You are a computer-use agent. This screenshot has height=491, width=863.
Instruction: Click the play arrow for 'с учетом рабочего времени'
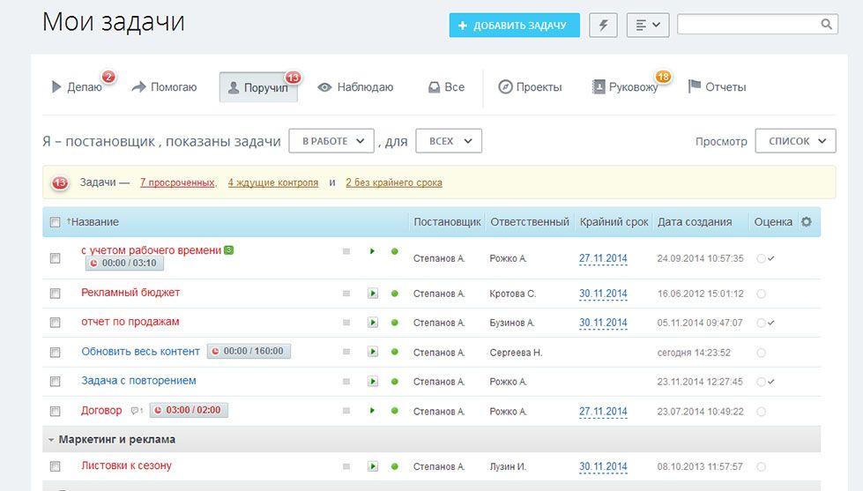[x=372, y=251]
